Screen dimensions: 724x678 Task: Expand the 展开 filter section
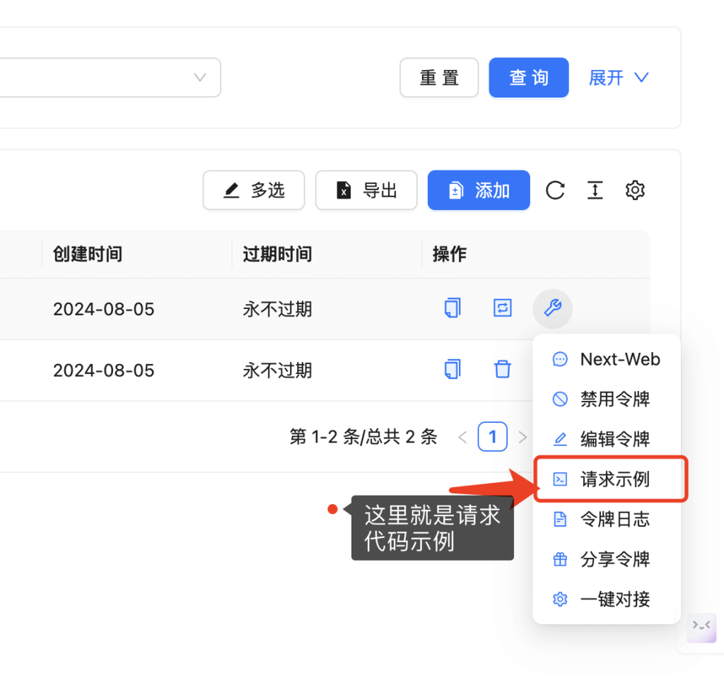coord(619,78)
